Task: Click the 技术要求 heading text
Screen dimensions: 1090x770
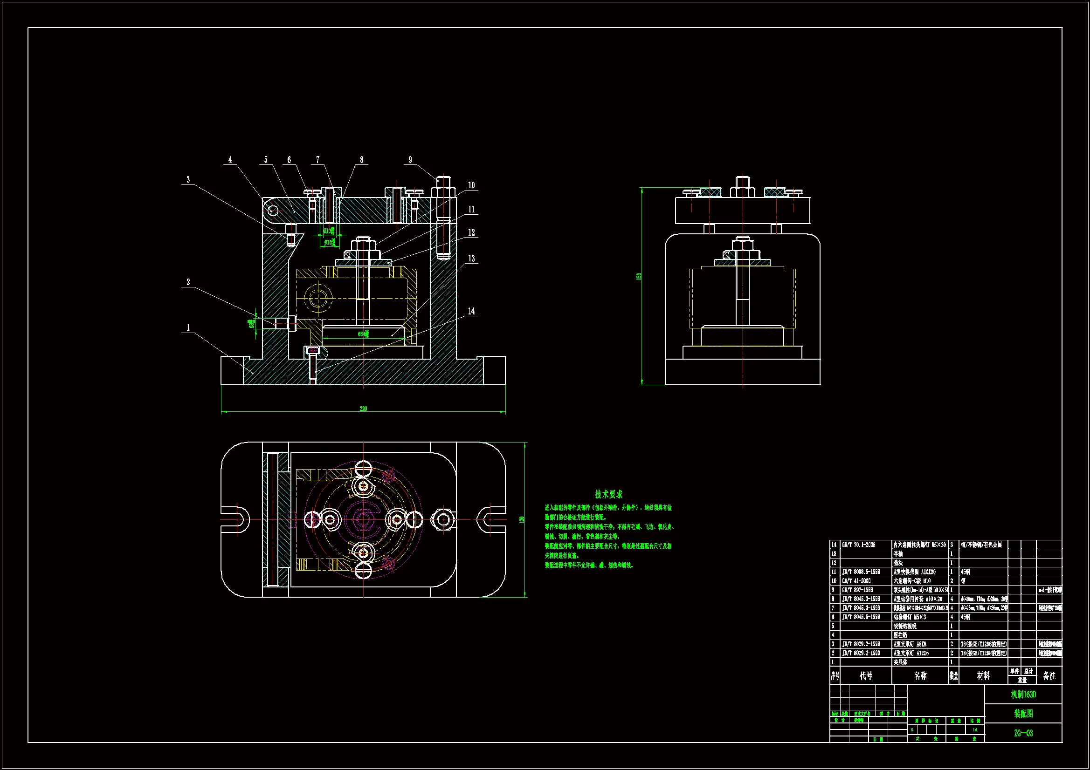Action: click(x=608, y=494)
